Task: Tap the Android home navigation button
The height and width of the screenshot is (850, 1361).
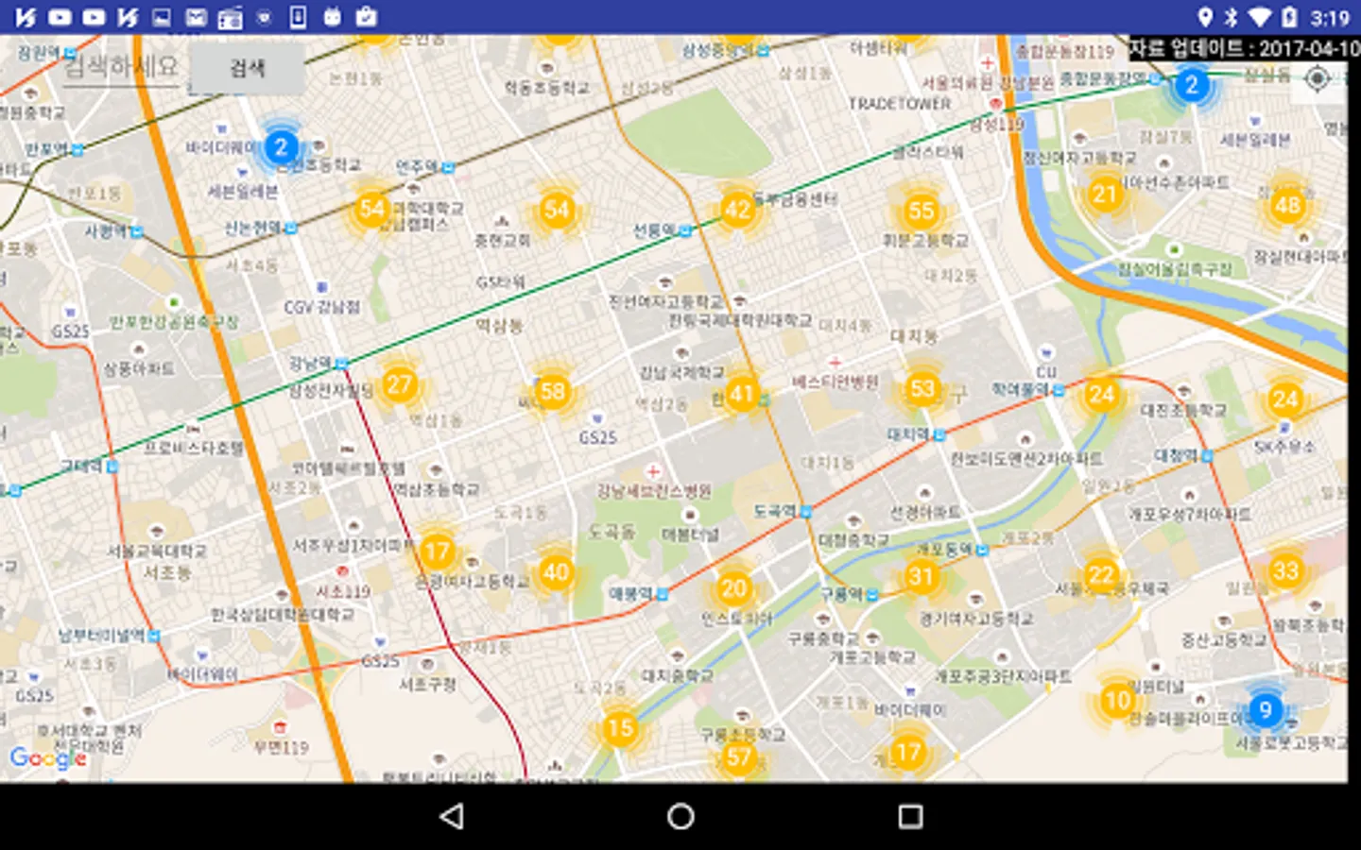Action: tap(680, 816)
